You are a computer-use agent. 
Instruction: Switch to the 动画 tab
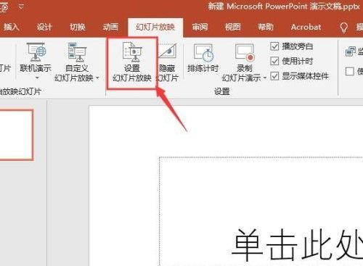tap(110, 27)
